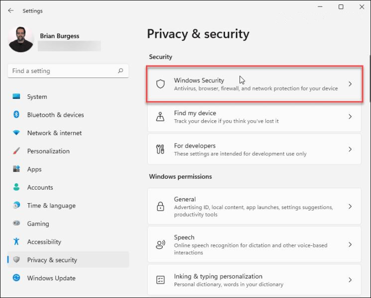This screenshot has height=298, width=371.
Task: Click the System monitor icon in sidebar
Action: pos(16,97)
